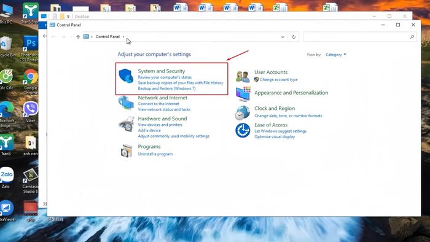Click Change account type link
430x242 pixels.
pos(279,79)
